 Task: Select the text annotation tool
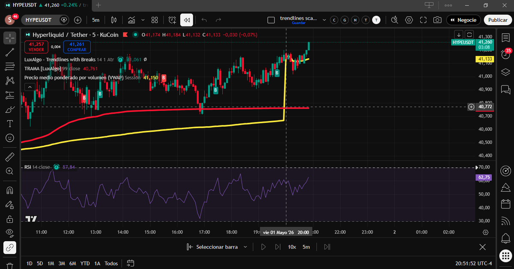tap(10, 124)
